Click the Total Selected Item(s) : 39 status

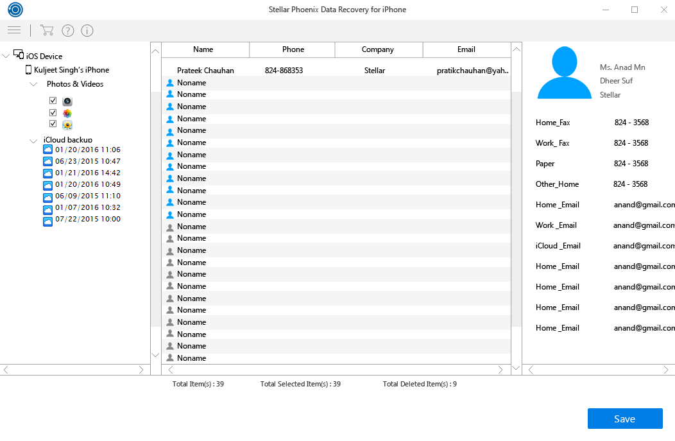[x=300, y=384]
